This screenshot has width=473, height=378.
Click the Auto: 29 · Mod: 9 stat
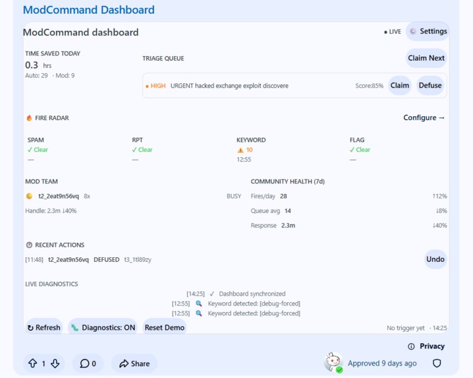click(50, 76)
